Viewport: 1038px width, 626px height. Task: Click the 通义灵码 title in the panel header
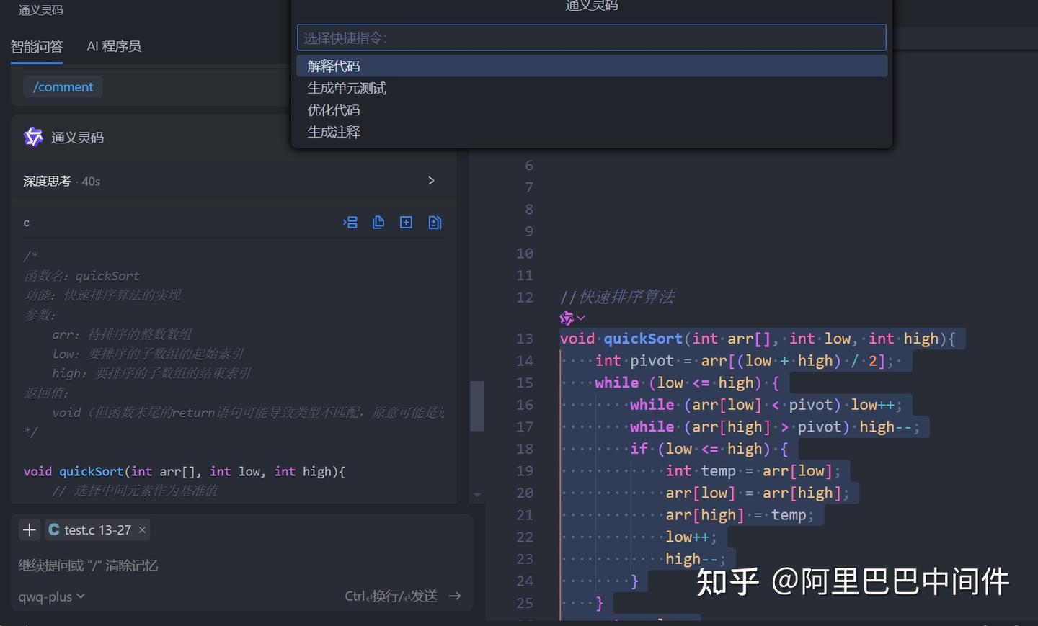(40, 10)
